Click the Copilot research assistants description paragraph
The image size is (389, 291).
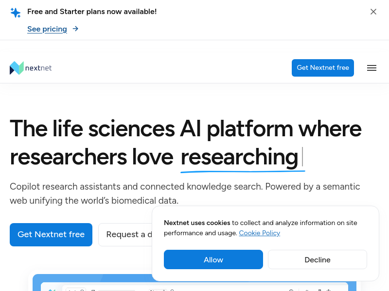coord(185,193)
